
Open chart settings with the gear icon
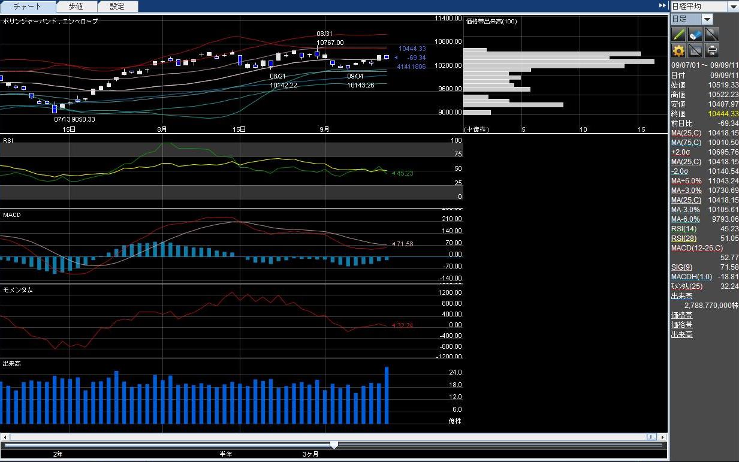point(678,50)
